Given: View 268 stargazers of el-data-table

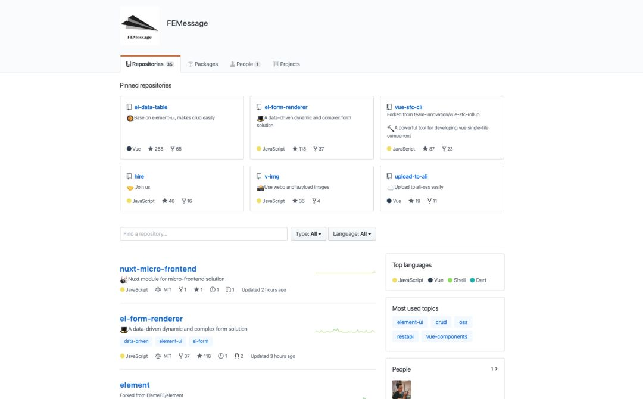Looking at the screenshot, I should [155, 149].
